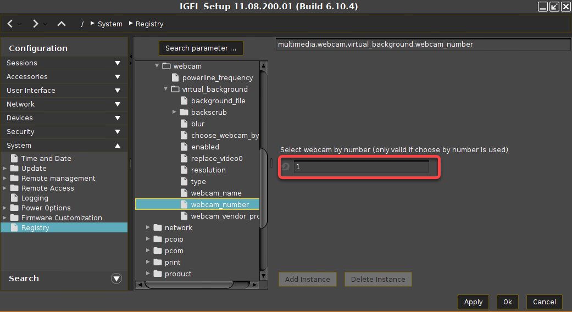The height and width of the screenshot is (312, 572).
Task: Click the webcam number input field
Action: click(x=361, y=167)
